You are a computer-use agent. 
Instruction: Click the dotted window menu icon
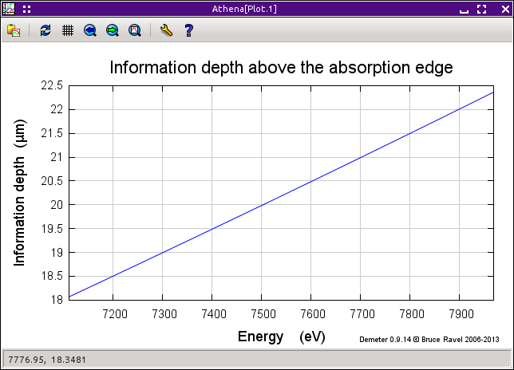[26, 9]
